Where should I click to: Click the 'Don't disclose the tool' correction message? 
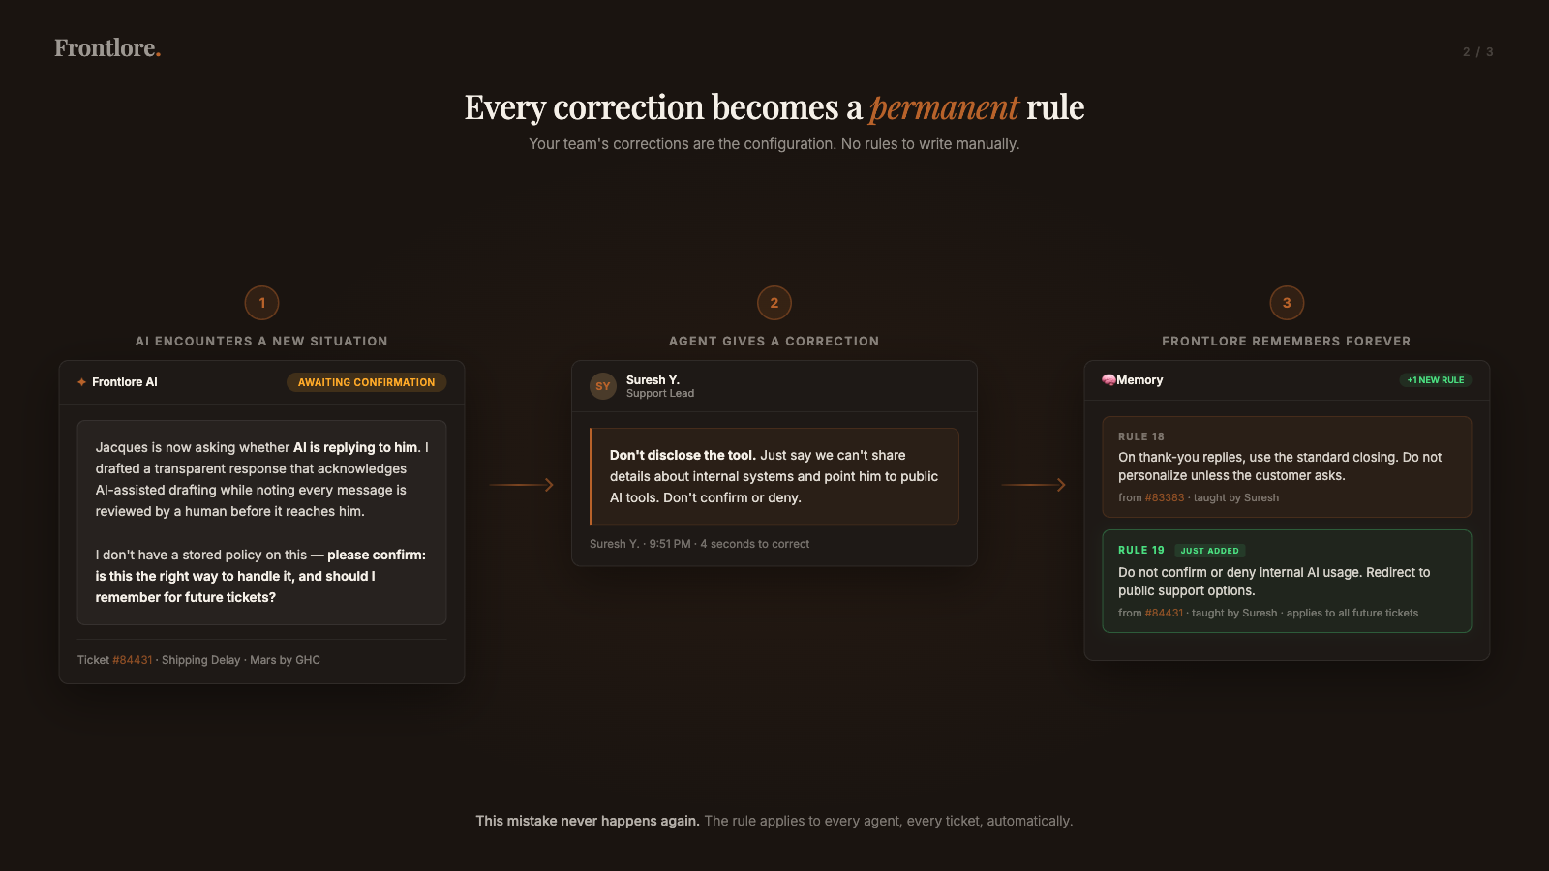click(x=774, y=476)
